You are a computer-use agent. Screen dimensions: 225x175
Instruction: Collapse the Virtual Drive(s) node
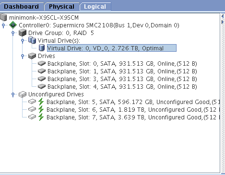click(x=23, y=41)
